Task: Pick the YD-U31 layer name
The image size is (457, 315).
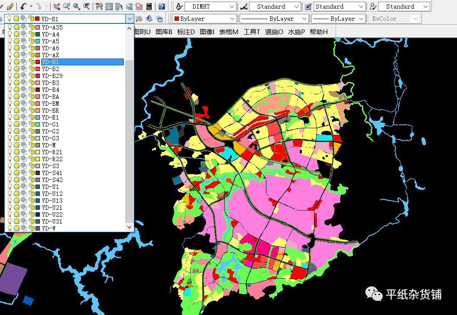Action: pyautogui.click(x=52, y=221)
